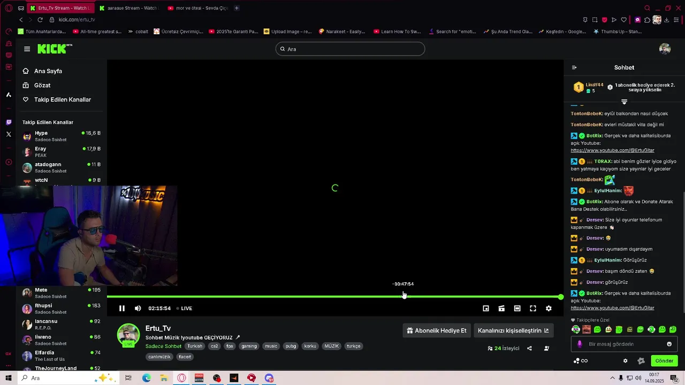Click the gray badge icon beside Gönder
The image size is (685, 385).
pos(641,361)
